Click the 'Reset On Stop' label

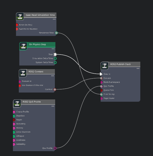(x=26, y=25)
